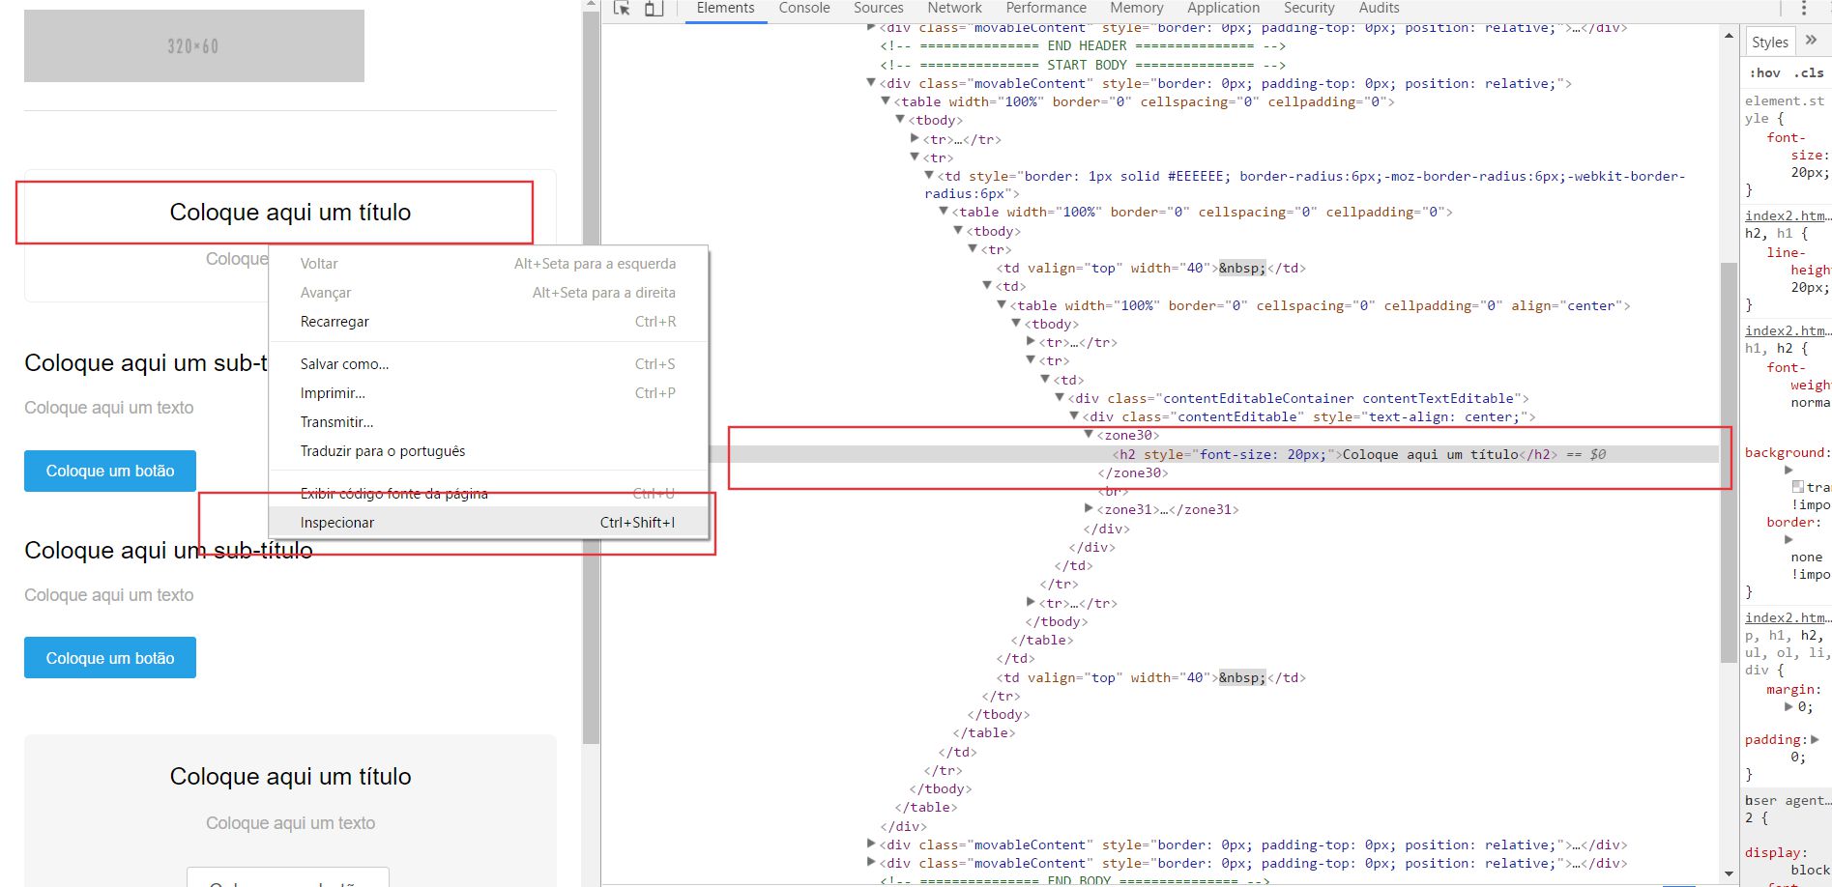Collapse the zone30 node
This screenshot has height=887, width=1832.
1089,435
